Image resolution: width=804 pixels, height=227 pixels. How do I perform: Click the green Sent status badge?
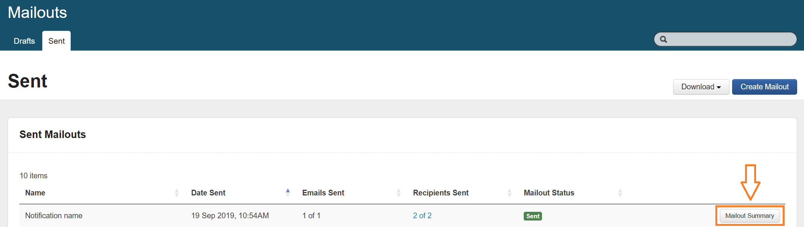(532, 216)
